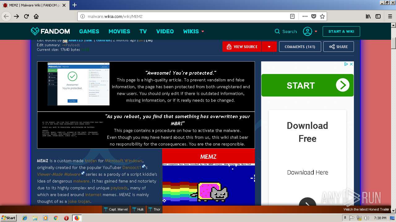Open the 'Viewer-Made Malware' link
This screenshot has width=396, height=222.
point(59,174)
